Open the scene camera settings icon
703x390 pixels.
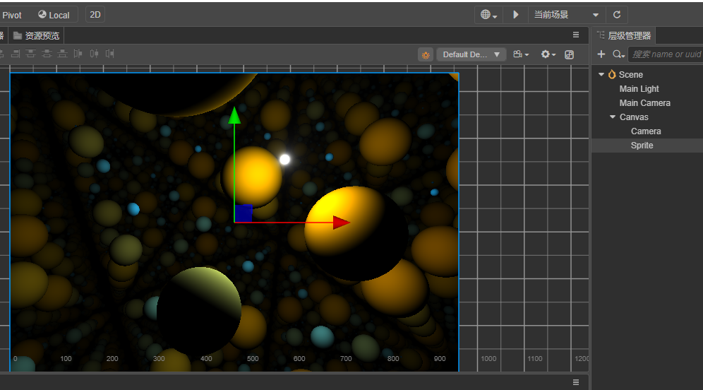coord(521,54)
